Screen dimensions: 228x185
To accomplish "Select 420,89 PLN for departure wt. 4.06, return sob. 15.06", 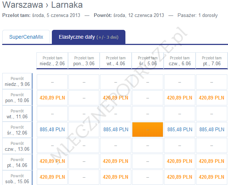I will coord(116,177).
